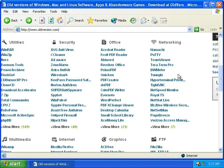Click the green Forward arrow button
The image size is (224, 168).
pyautogui.click(x=29, y=20)
